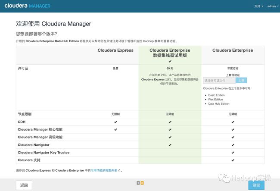Click the Cloudera Manager logo

point(27,6)
